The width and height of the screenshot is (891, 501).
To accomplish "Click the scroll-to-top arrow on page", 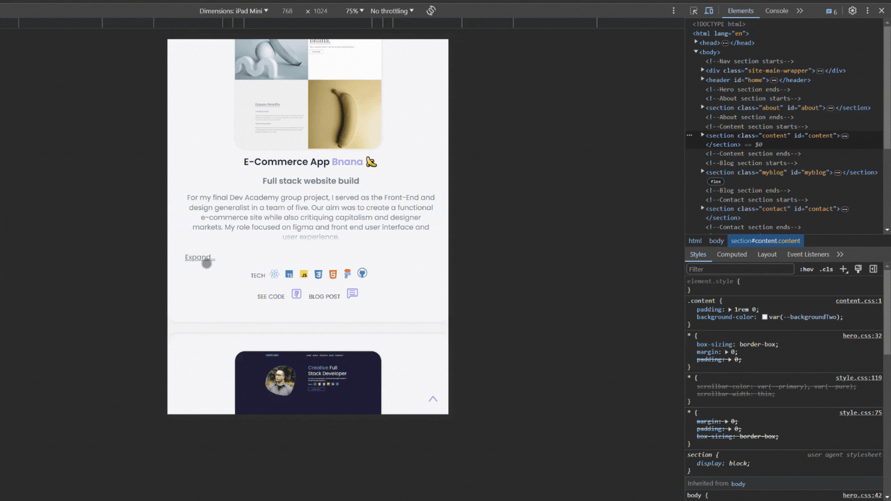I will click(x=433, y=399).
